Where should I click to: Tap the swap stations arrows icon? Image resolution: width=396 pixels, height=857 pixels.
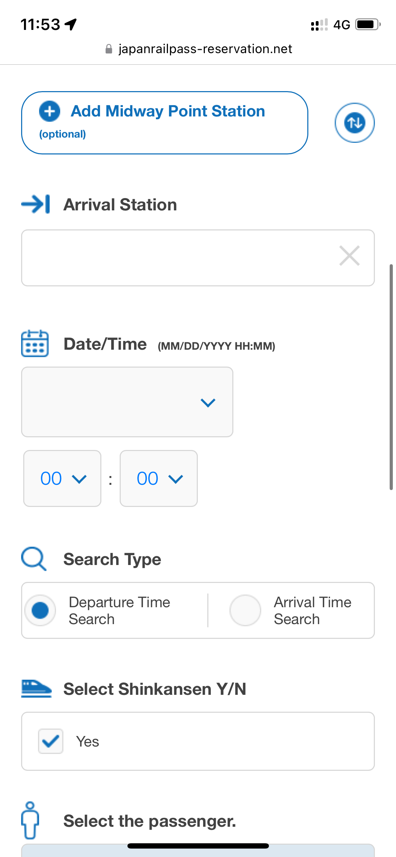(x=354, y=123)
